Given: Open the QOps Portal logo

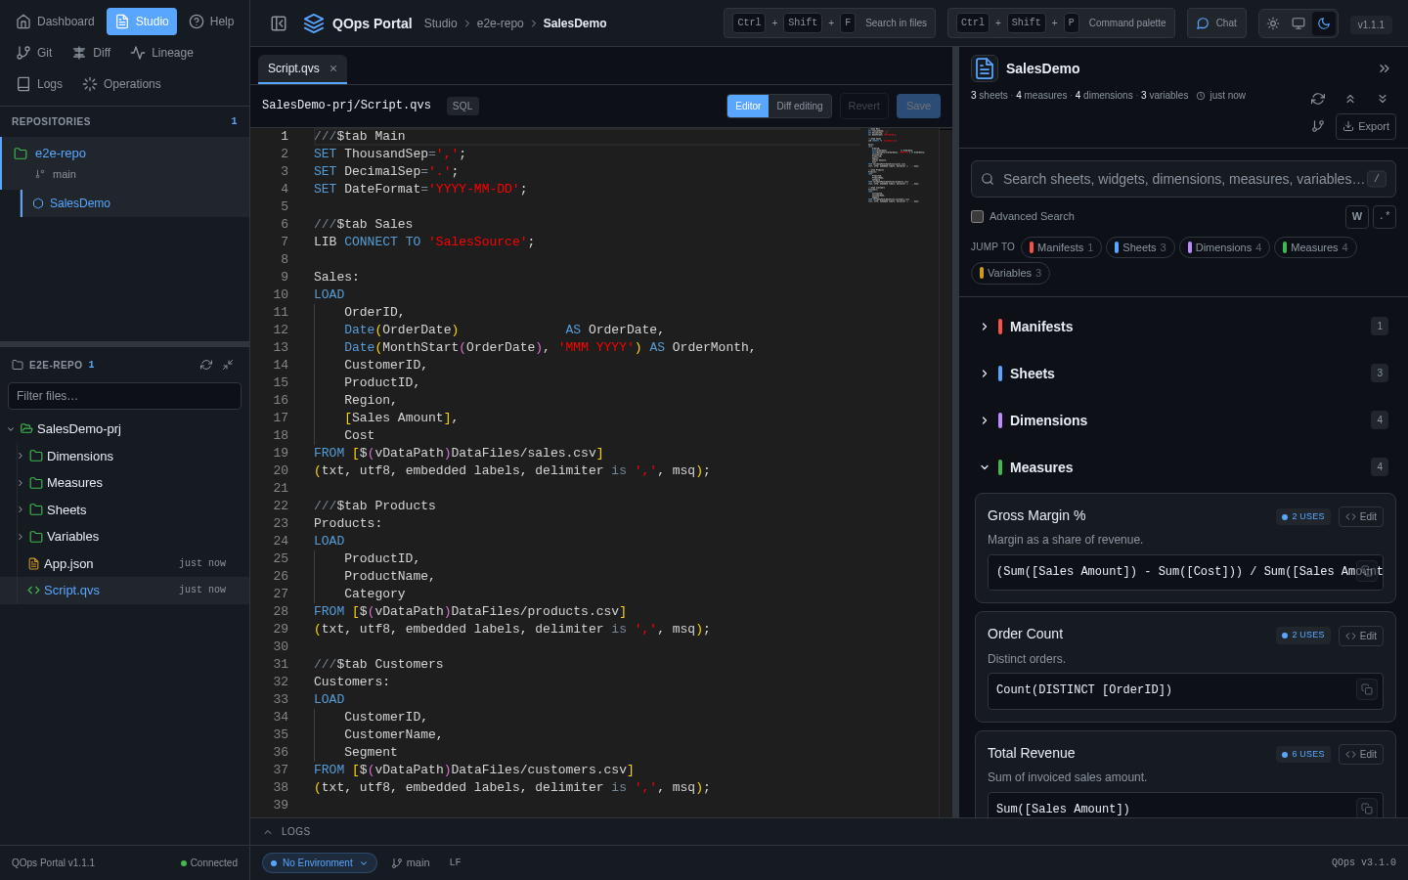Looking at the screenshot, I should click(x=314, y=23).
